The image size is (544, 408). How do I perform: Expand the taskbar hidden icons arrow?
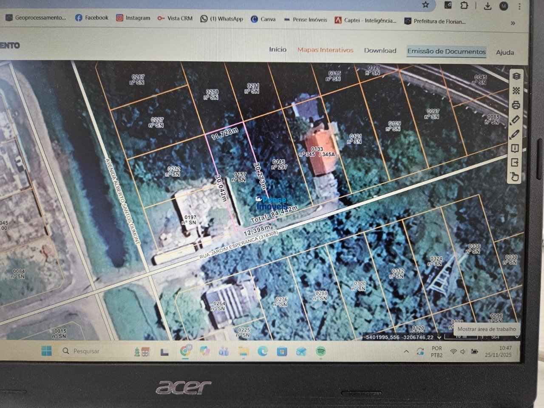(407, 351)
